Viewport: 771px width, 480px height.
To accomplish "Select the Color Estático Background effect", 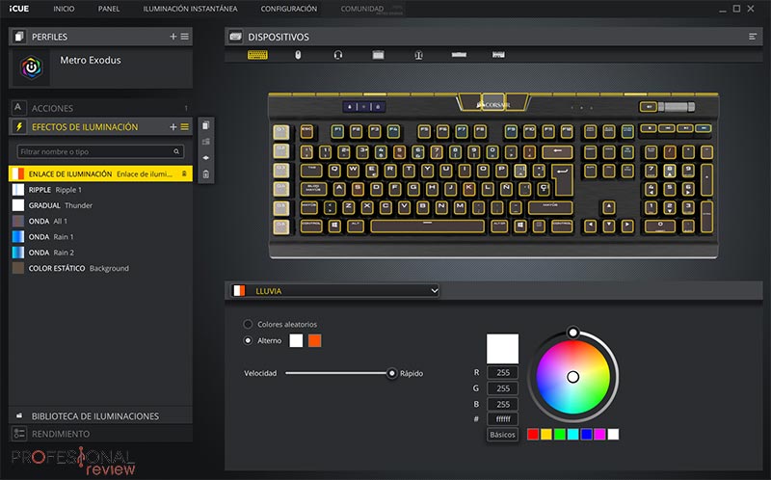I will tap(100, 268).
